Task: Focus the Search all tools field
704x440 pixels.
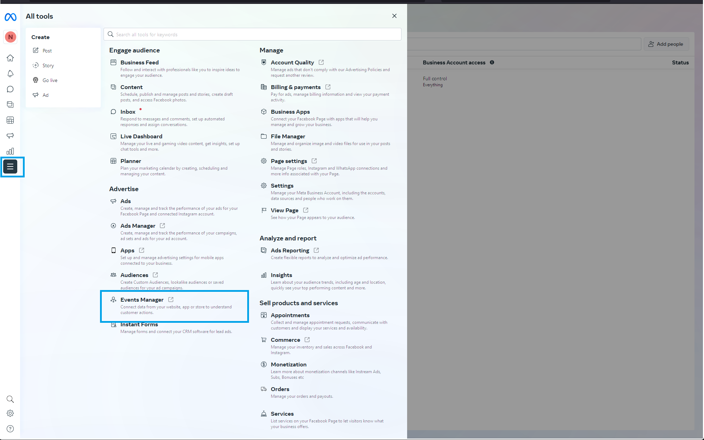Action: coord(252,34)
